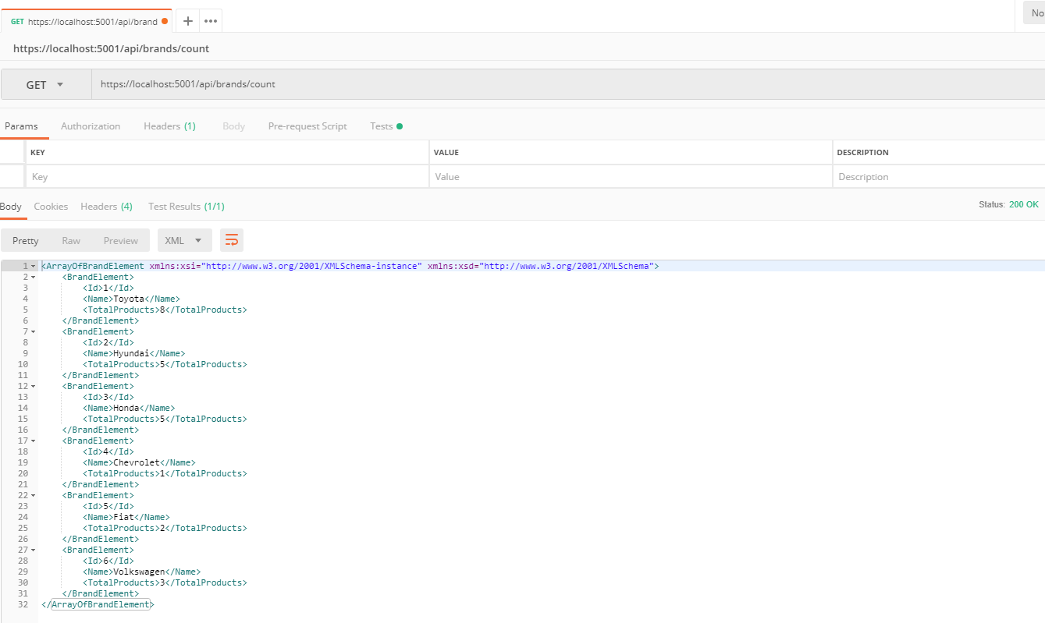Switch to Raw view
Screen dimensions: 1045x623
[x=71, y=240]
